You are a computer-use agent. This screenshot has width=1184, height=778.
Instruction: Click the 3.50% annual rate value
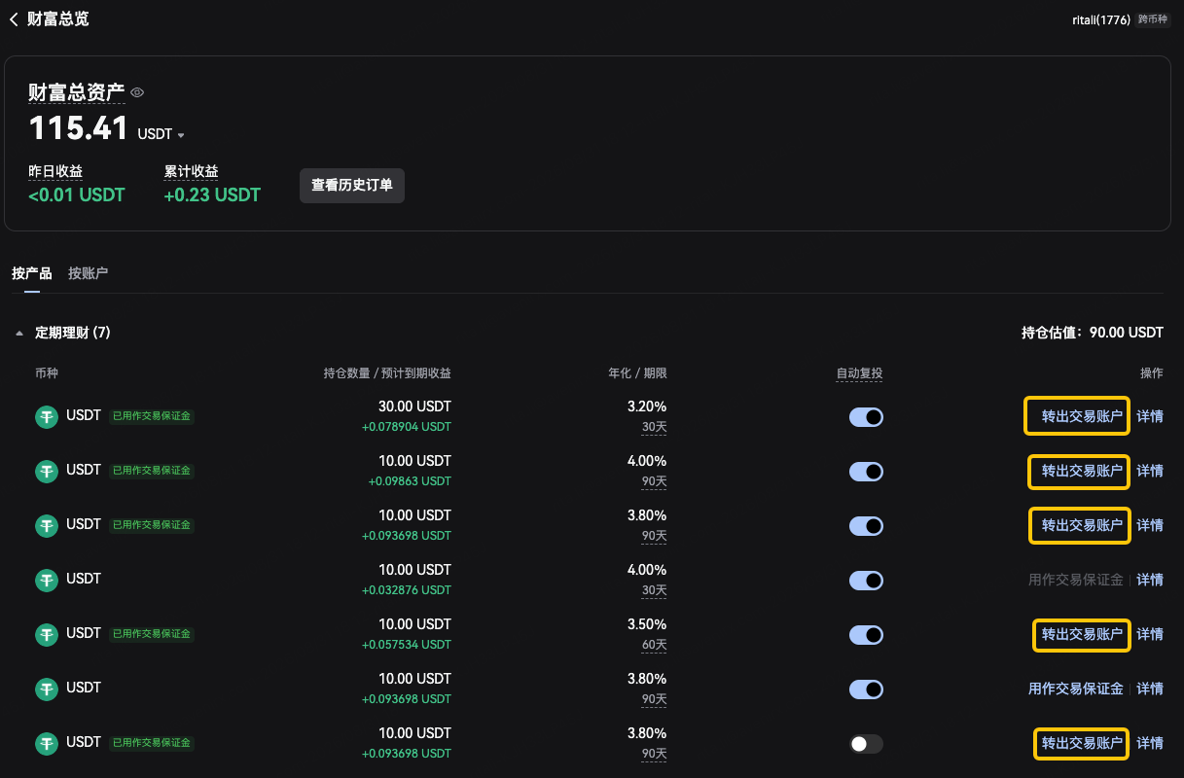tap(647, 624)
